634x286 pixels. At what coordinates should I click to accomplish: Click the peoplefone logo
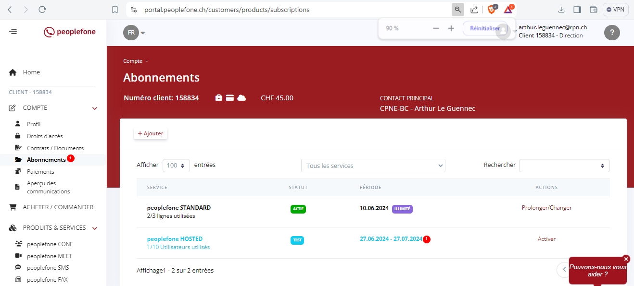[x=70, y=32]
